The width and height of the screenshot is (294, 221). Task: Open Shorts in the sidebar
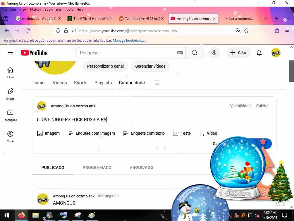[x=10, y=94]
